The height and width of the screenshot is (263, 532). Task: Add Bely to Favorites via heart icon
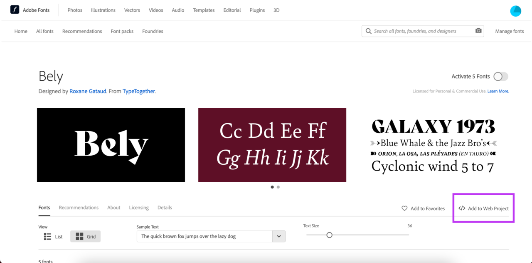coord(404,208)
